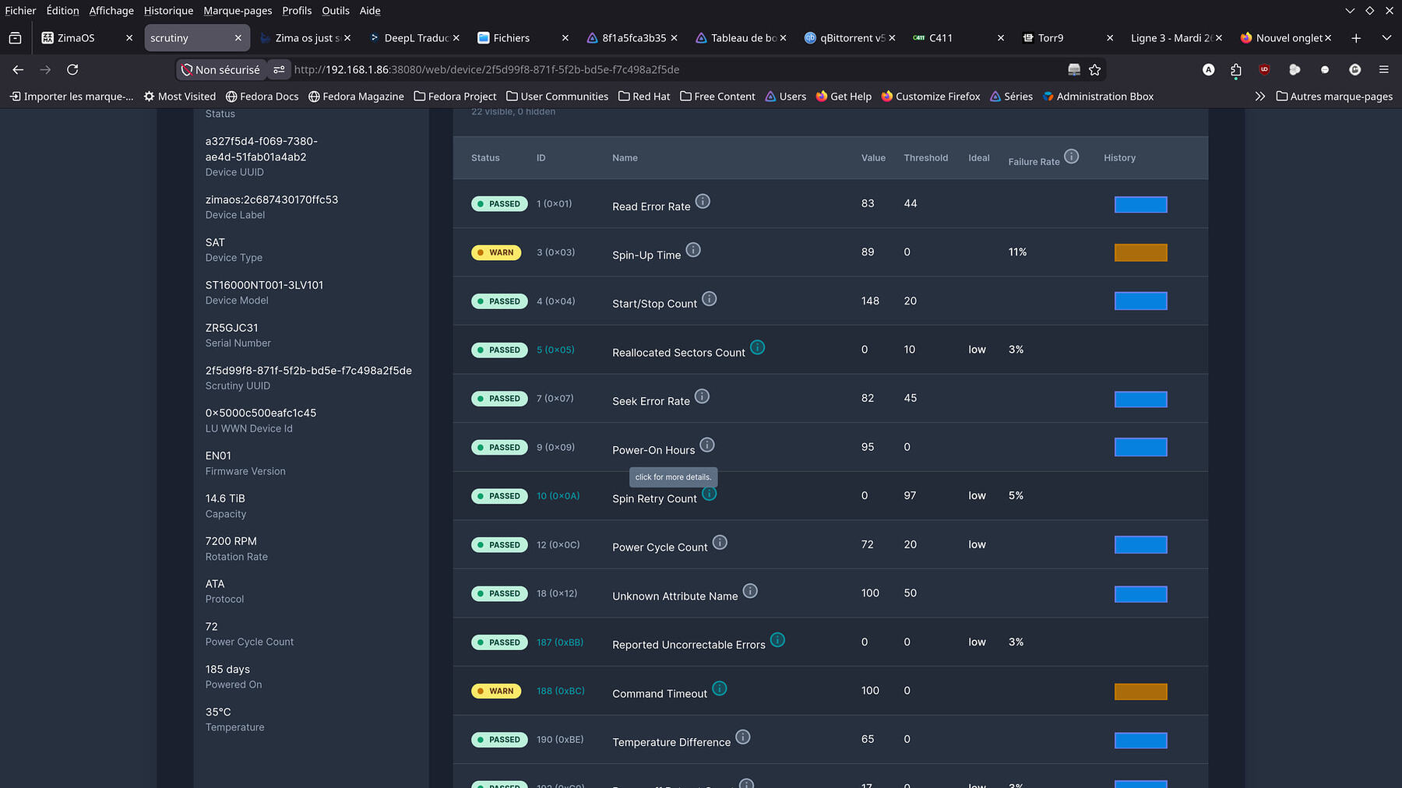Open the hamburger application menu

[x=1383, y=70]
